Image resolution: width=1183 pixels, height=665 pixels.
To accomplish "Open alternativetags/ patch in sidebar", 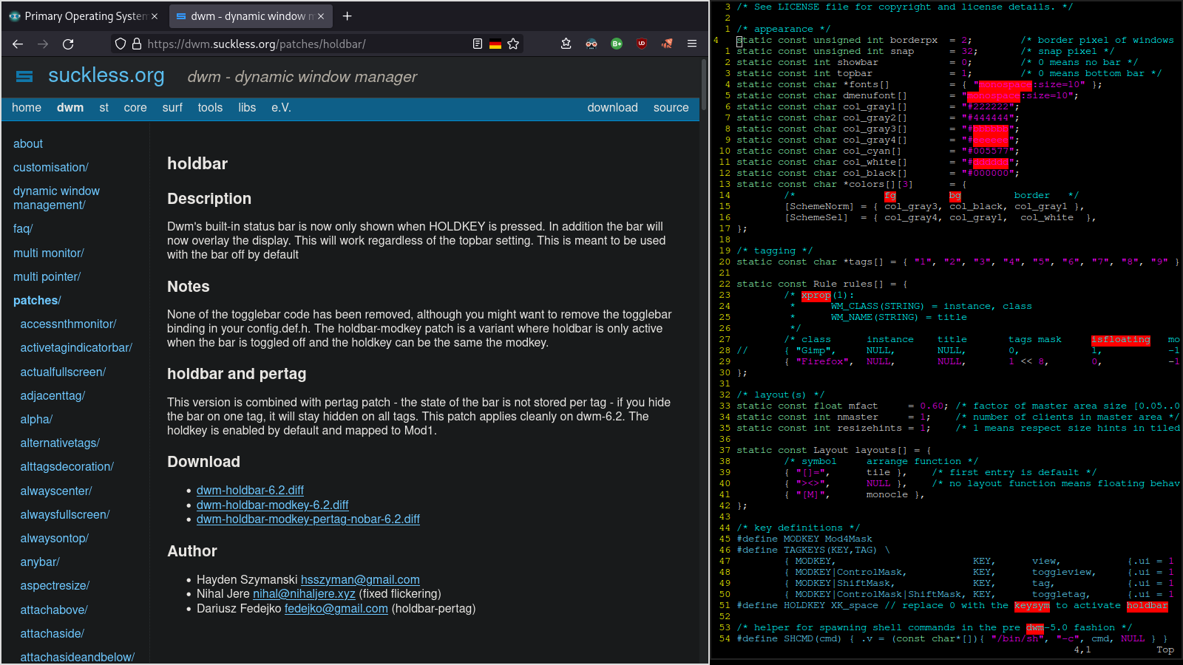I will (60, 443).
